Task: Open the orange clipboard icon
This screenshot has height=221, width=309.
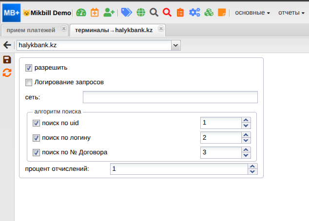Action: [180, 13]
